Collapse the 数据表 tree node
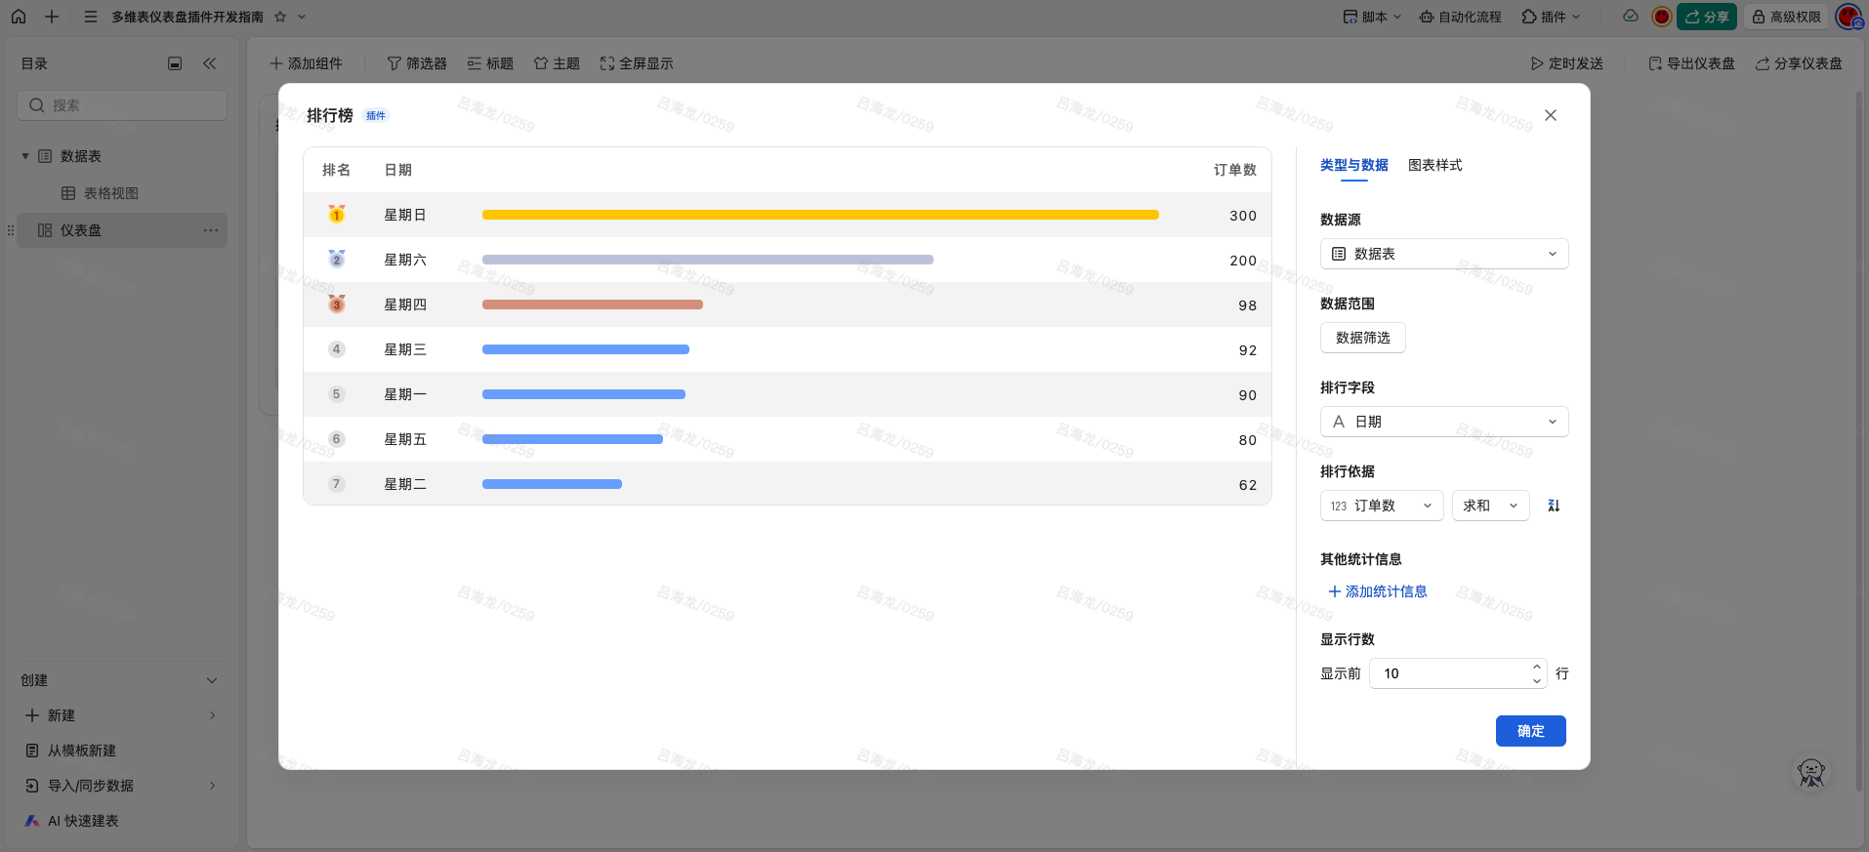This screenshot has width=1869, height=852. click(x=25, y=156)
